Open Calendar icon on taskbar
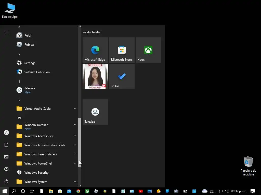 194,191
